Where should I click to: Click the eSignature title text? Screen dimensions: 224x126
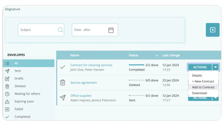coord(13,9)
